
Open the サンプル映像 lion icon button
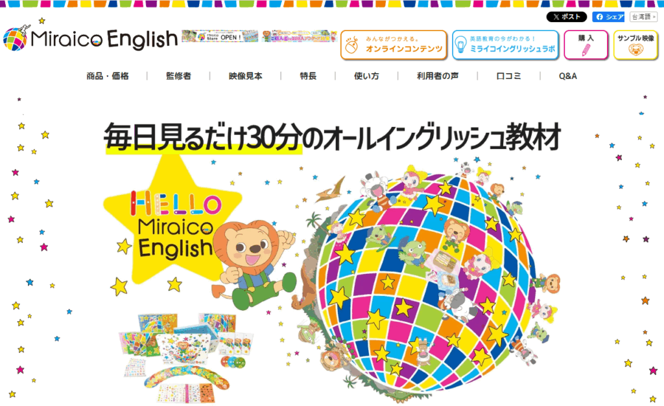635,45
